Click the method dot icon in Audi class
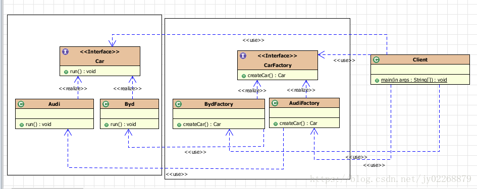Viewport: 477px width, 189px height. click(x=22, y=124)
